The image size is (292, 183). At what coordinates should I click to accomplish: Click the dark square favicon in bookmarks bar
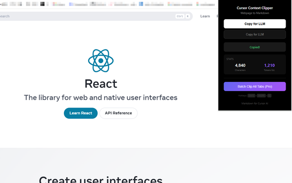point(42,4)
